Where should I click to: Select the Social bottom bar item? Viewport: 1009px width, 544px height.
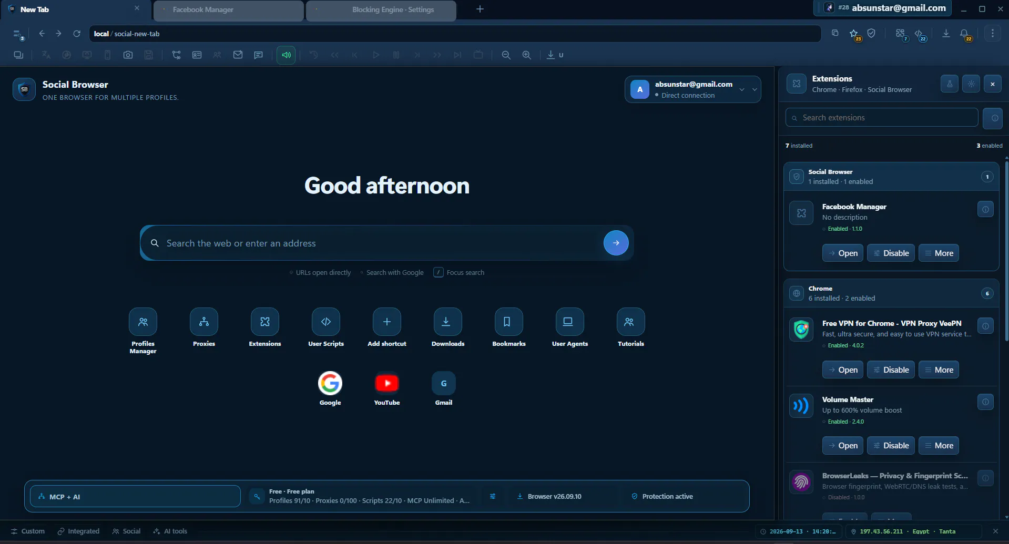click(126, 531)
